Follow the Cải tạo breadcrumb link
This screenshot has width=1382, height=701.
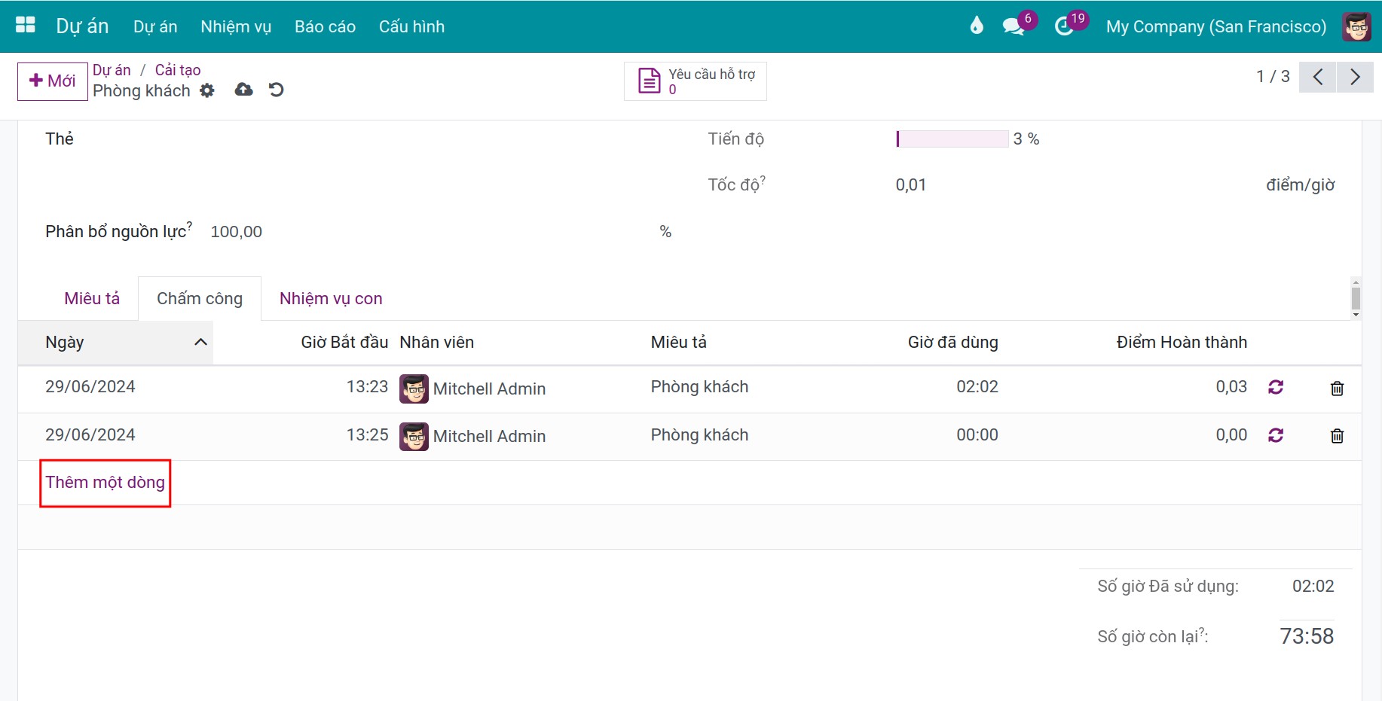(178, 70)
